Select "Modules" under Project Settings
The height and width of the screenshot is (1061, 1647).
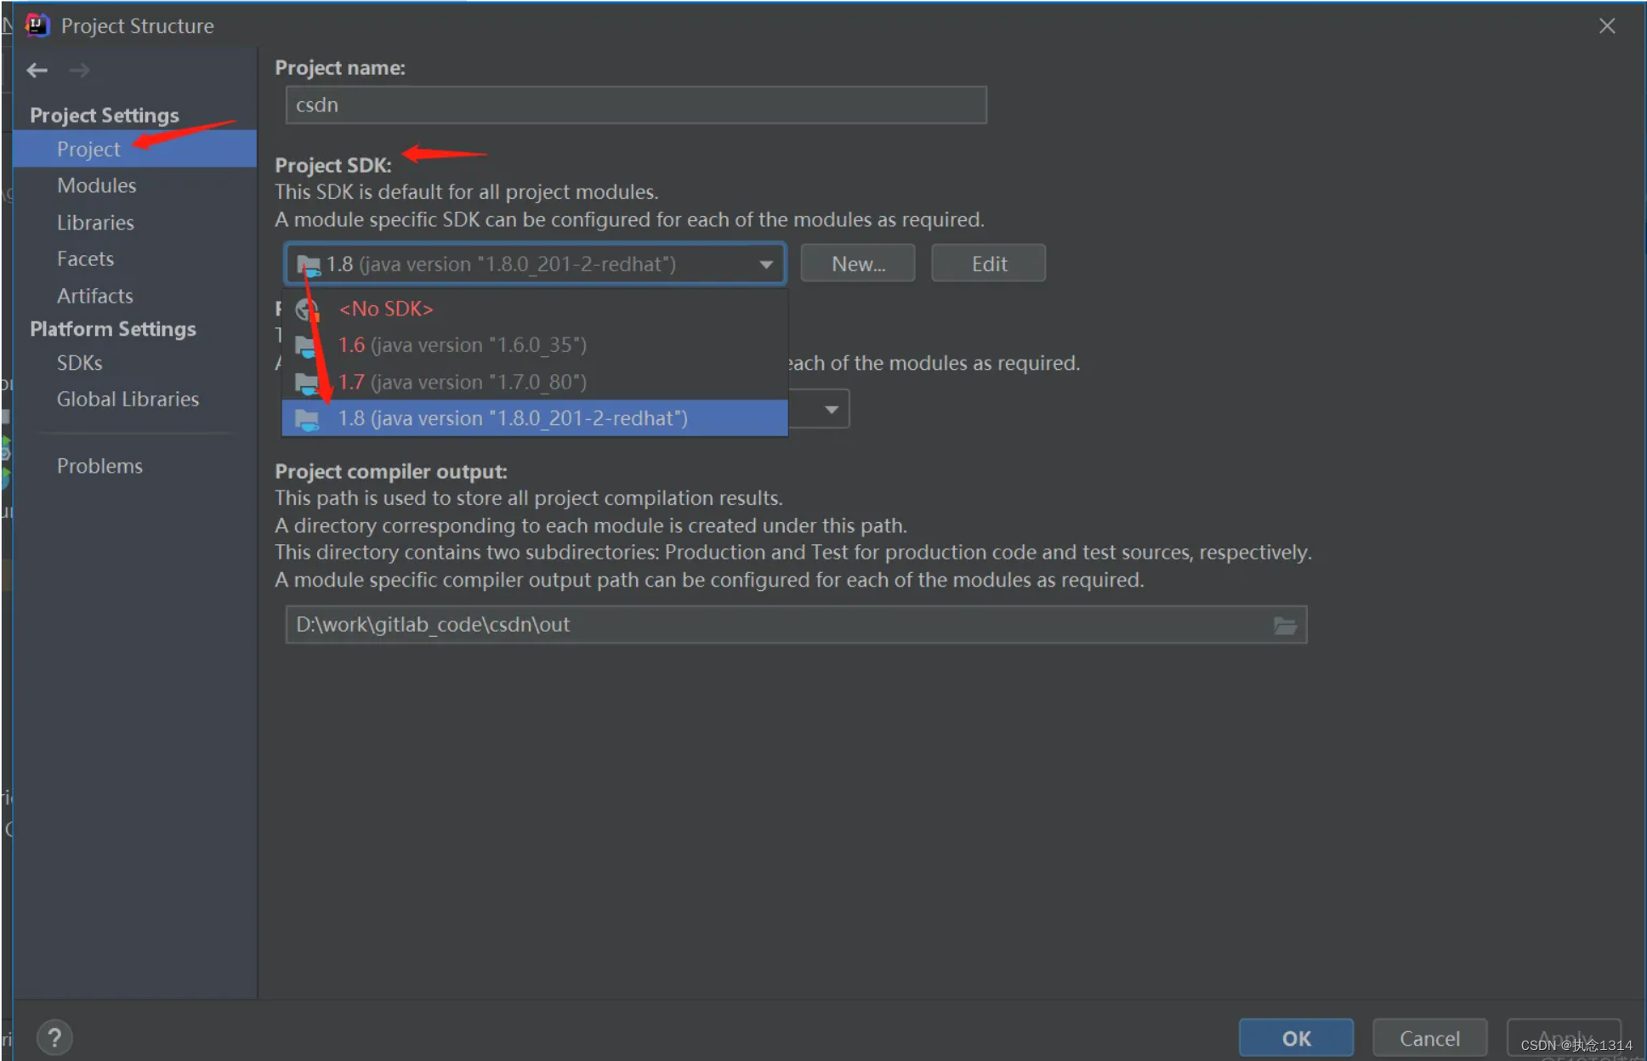pyautogui.click(x=96, y=185)
